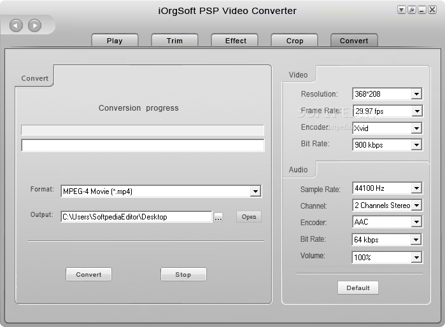Select the Convert tab at the top
Image resolution: width=445 pixels, height=327 pixels.
(354, 41)
